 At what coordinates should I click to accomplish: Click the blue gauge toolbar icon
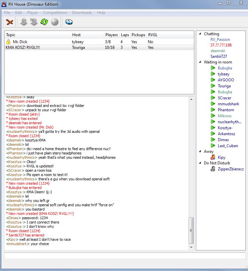pyautogui.click(x=69, y=22)
